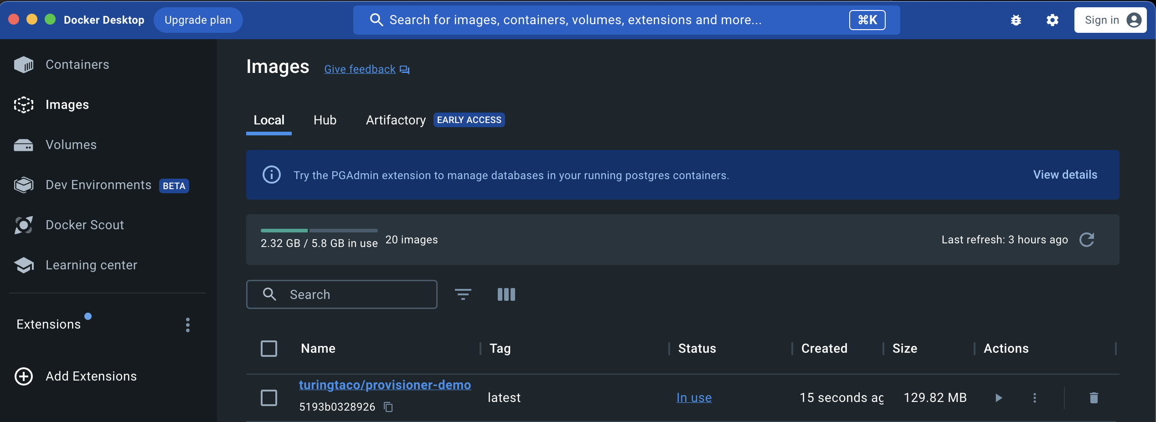Screen dimensions: 1156x422
Task: Copy image ID 5193b0328926
Action: 388,407
